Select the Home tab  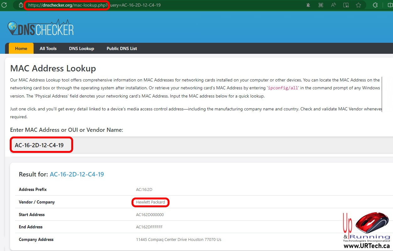pyautogui.click(x=21, y=48)
